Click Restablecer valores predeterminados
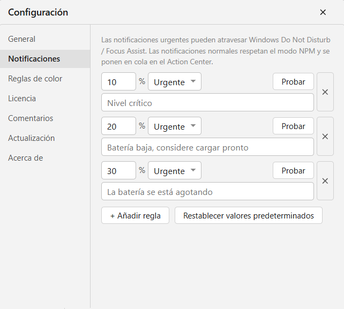Screen dimensions: 344x309 pyautogui.click(x=249, y=215)
